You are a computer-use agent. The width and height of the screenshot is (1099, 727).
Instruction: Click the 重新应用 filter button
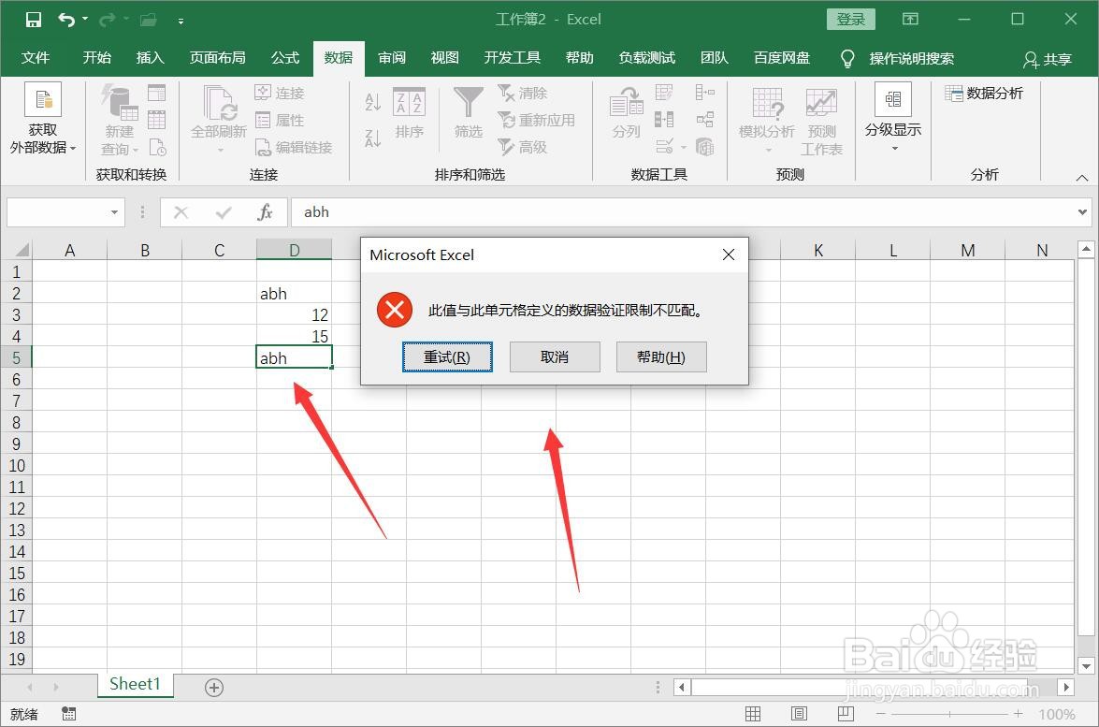536,120
